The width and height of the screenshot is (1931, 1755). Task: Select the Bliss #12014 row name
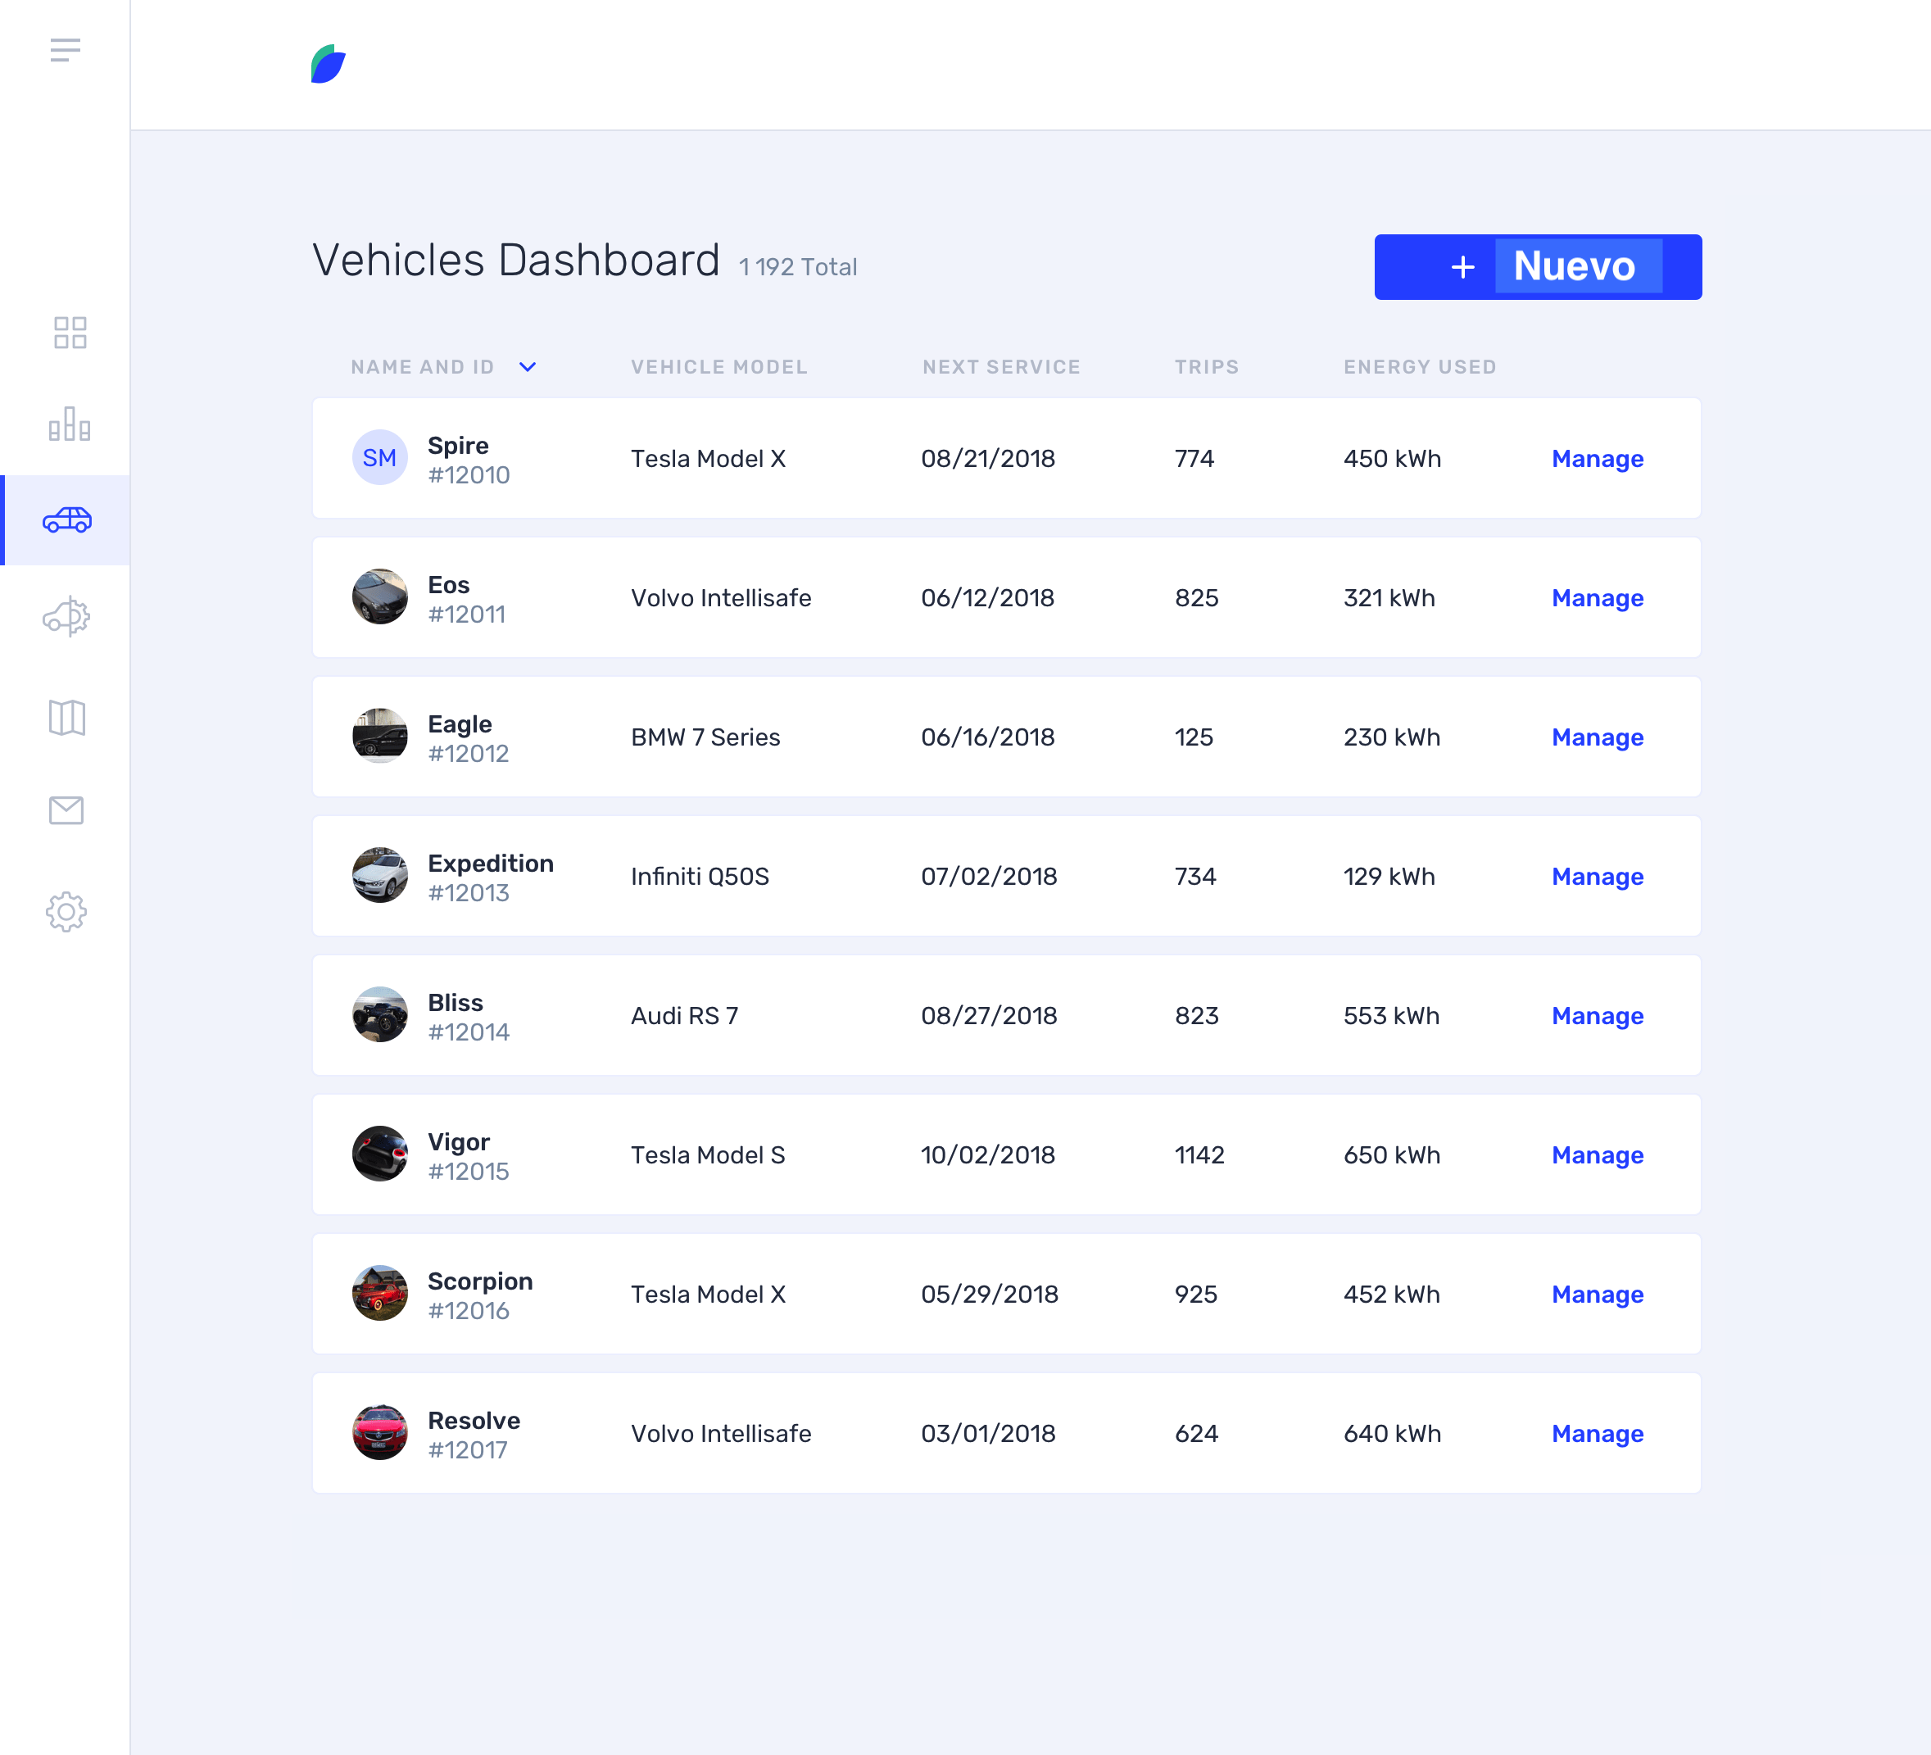point(455,1003)
